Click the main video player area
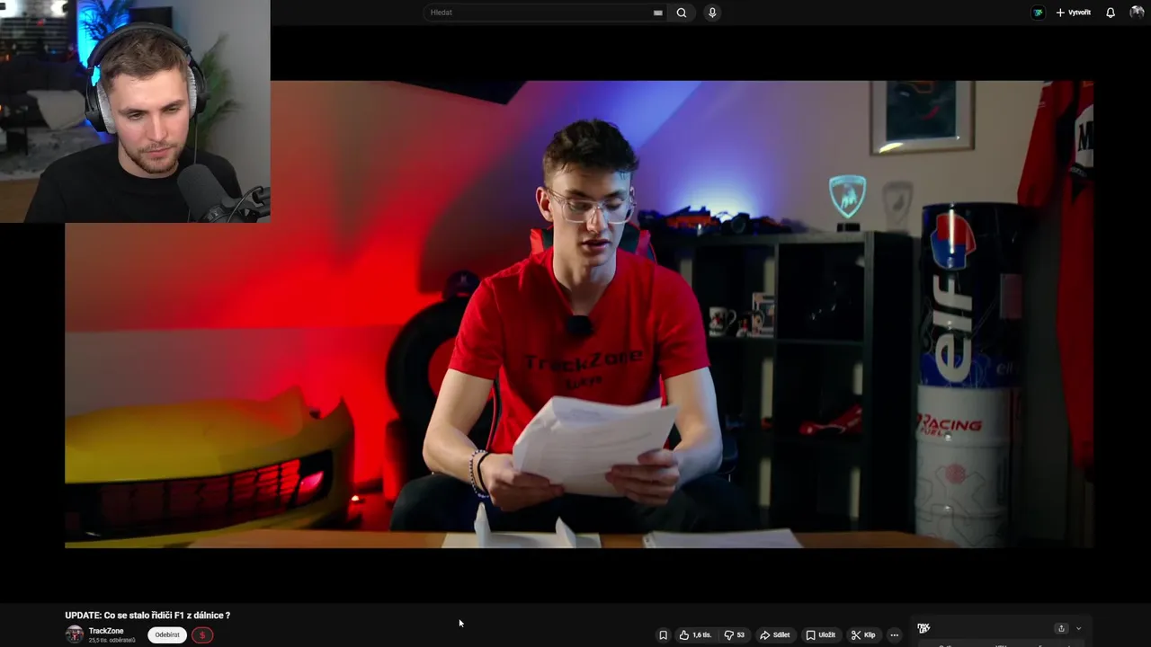Viewport: 1151px width, 647px height. pos(579,315)
